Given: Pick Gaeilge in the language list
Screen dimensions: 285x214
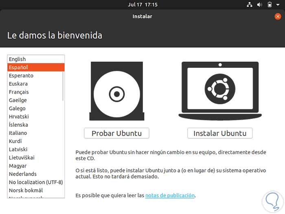Looking at the screenshot, I should 36,100.
